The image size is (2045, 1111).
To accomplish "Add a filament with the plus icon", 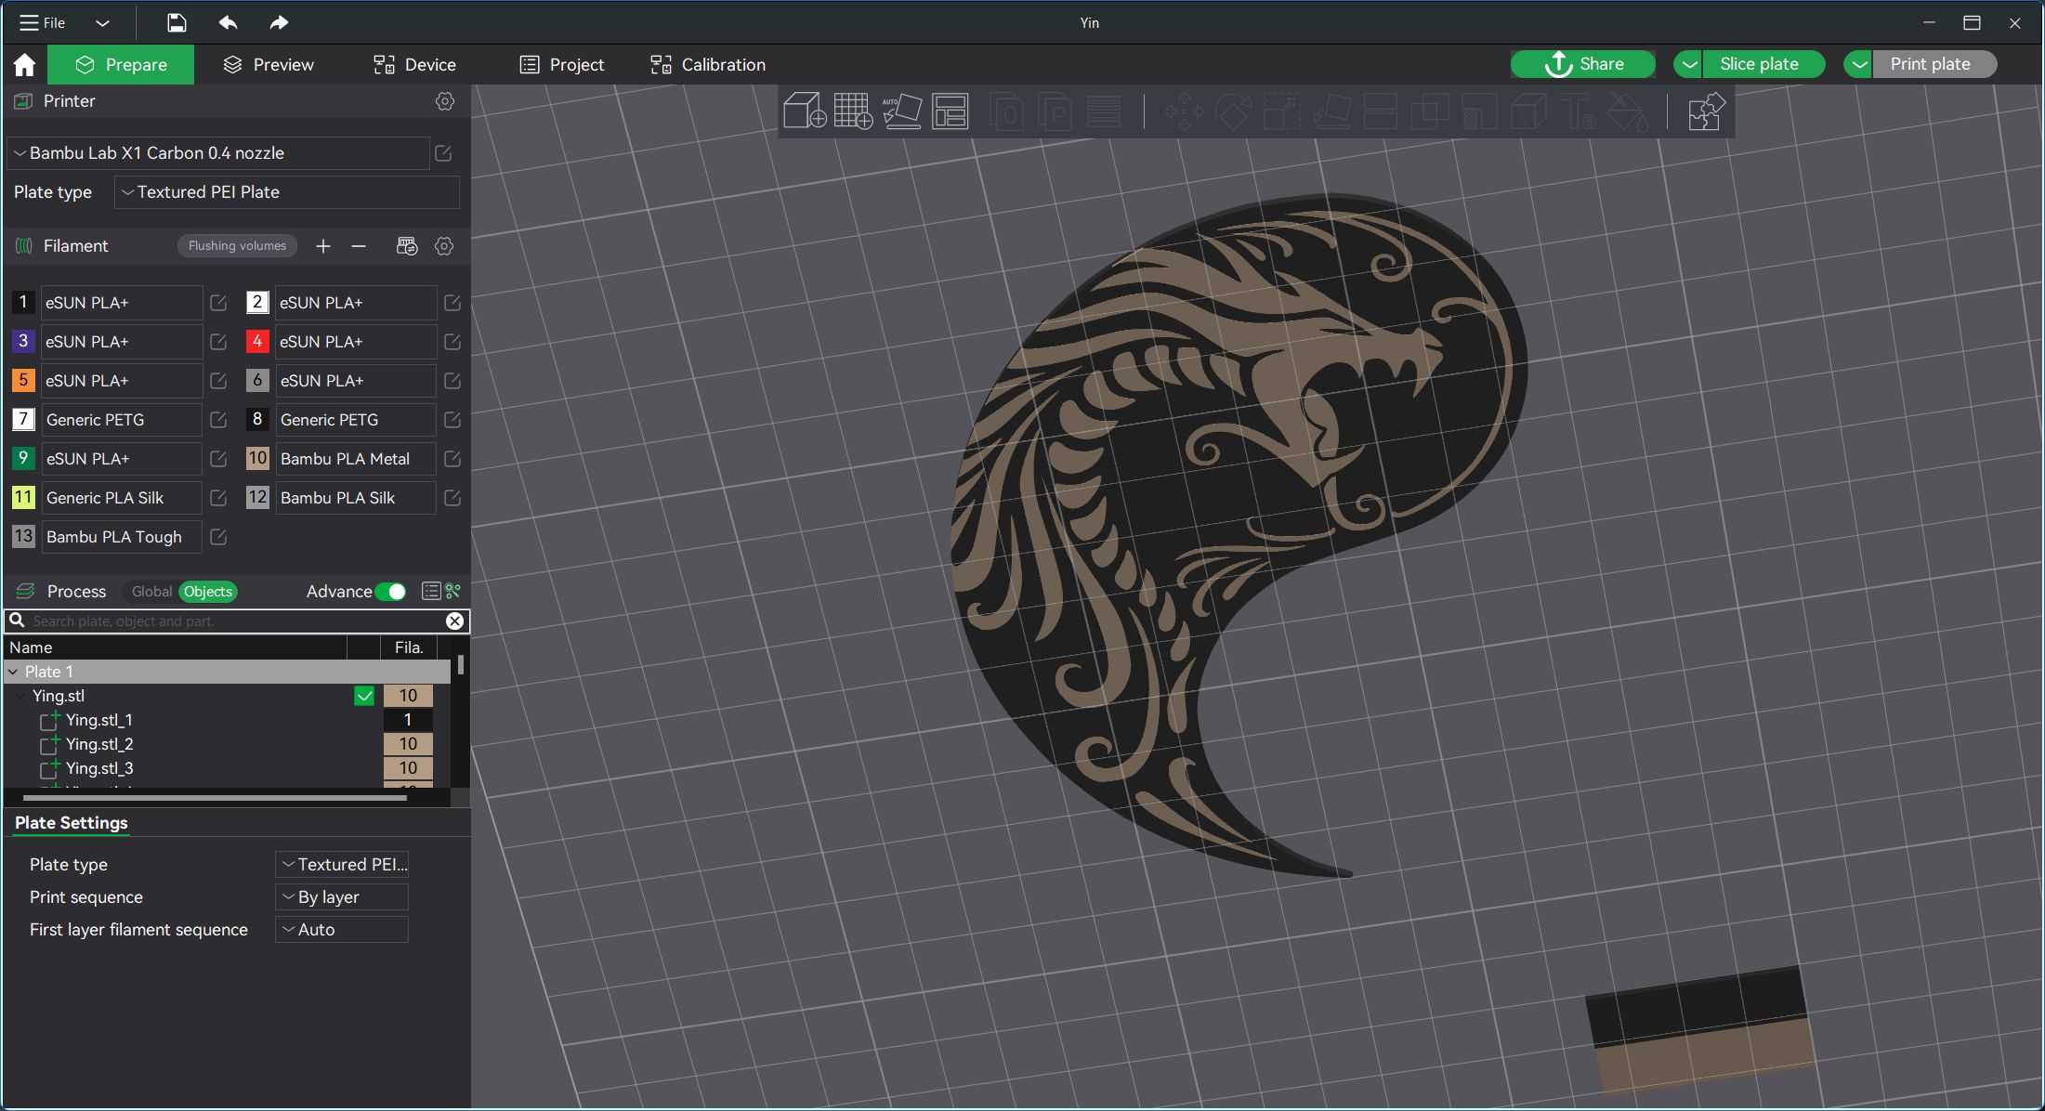I will click(x=322, y=246).
